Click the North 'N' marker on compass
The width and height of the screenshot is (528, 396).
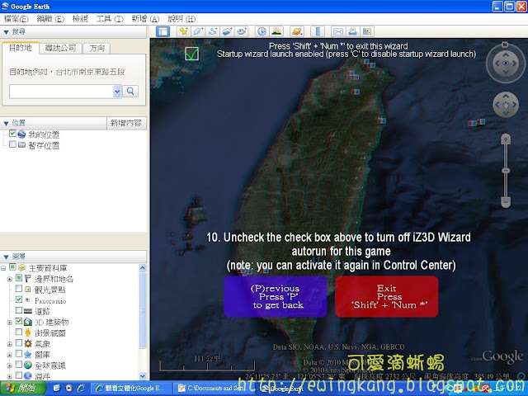click(504, 45)
